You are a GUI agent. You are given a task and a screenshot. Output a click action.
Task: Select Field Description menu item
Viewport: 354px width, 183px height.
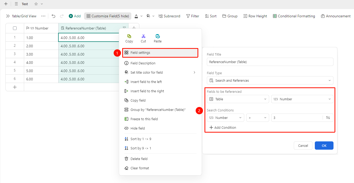tap(160, 63)
